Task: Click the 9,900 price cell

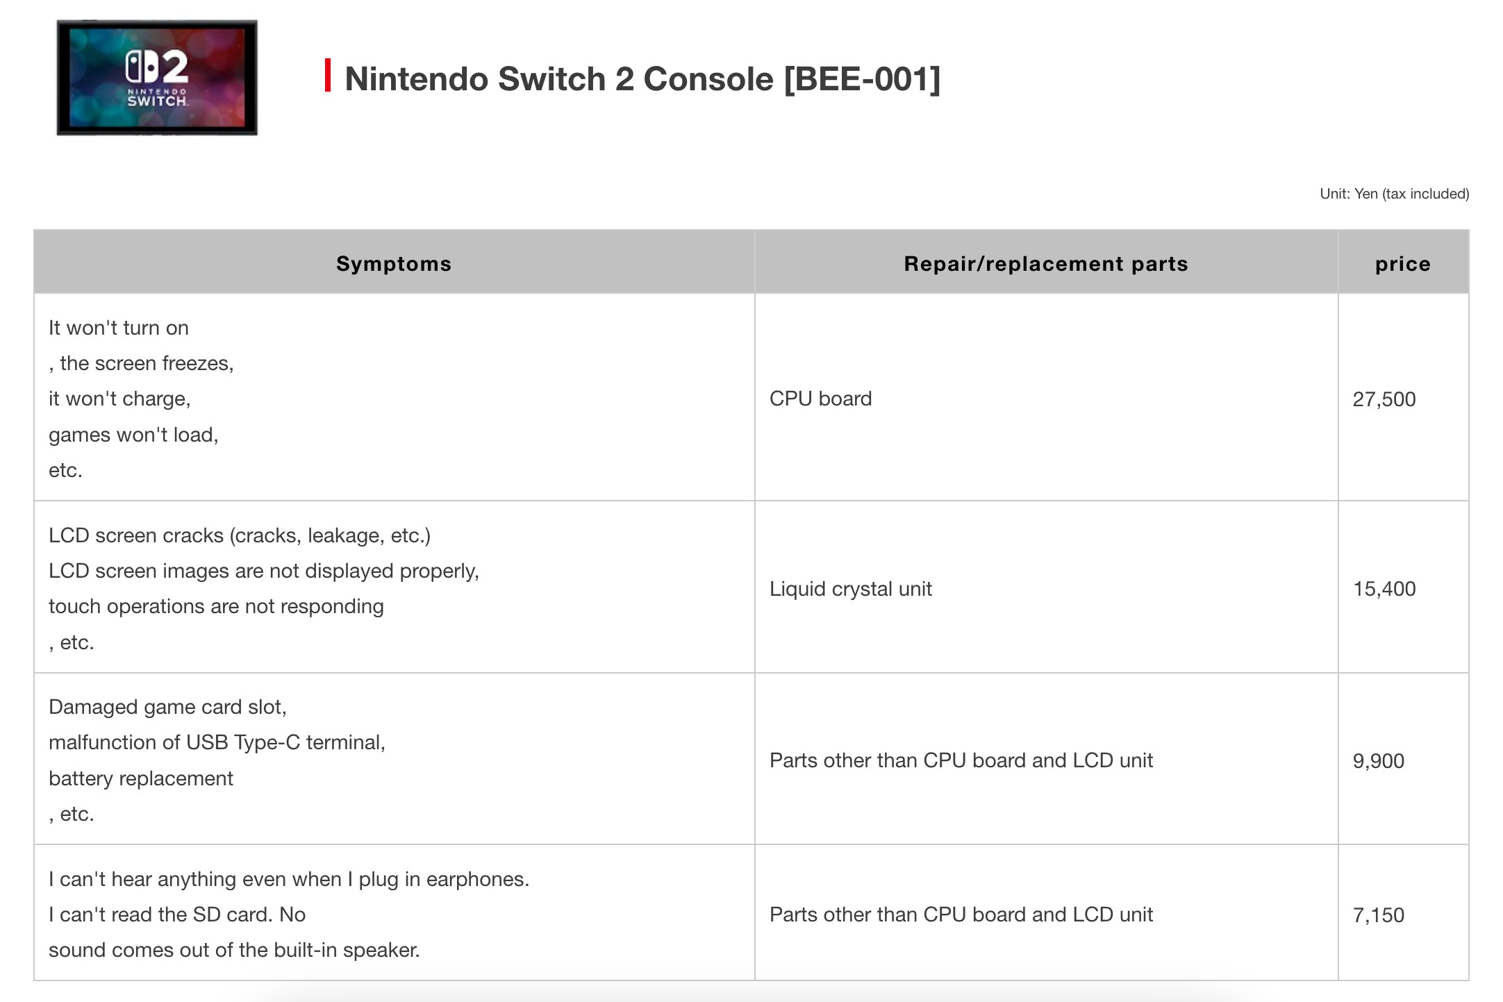Action: tap(1403, 760)
